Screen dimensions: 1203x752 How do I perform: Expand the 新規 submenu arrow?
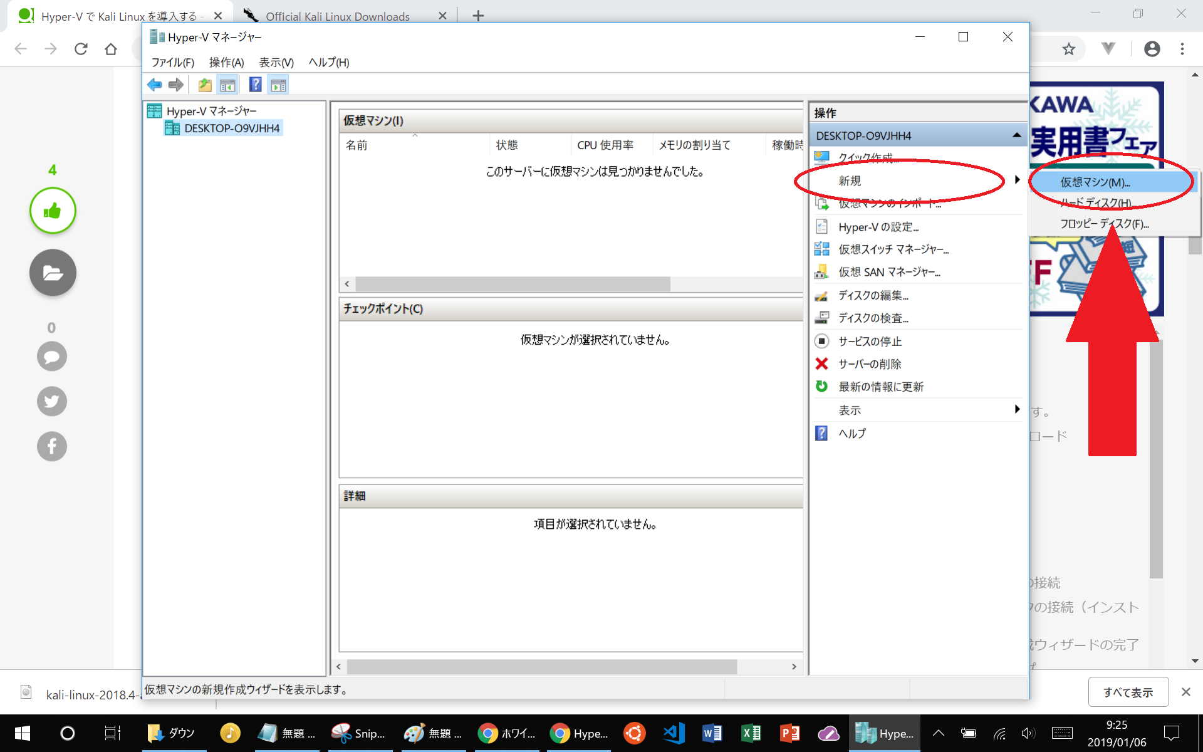pos(1016,180)
